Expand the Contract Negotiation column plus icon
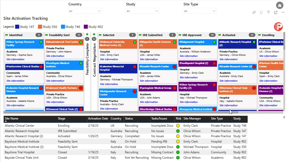This screenshot has width=286, height=162. pos(94,34)
